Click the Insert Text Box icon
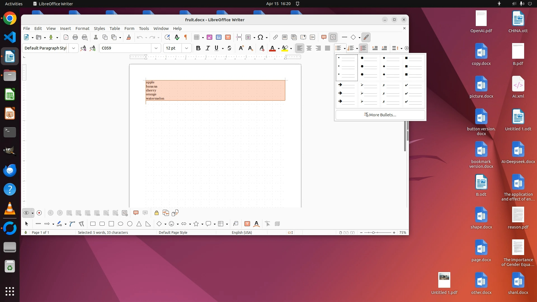 click(x=228, y=37)
